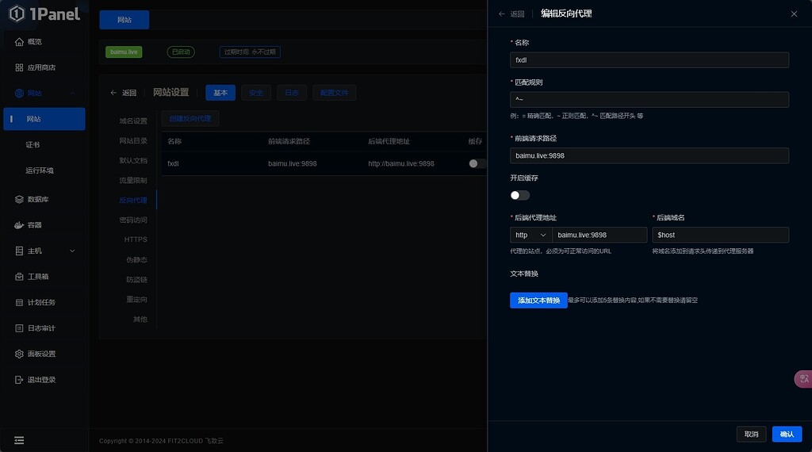
Task: Click the Panel Settings gear icon
Action: (20, 354)
